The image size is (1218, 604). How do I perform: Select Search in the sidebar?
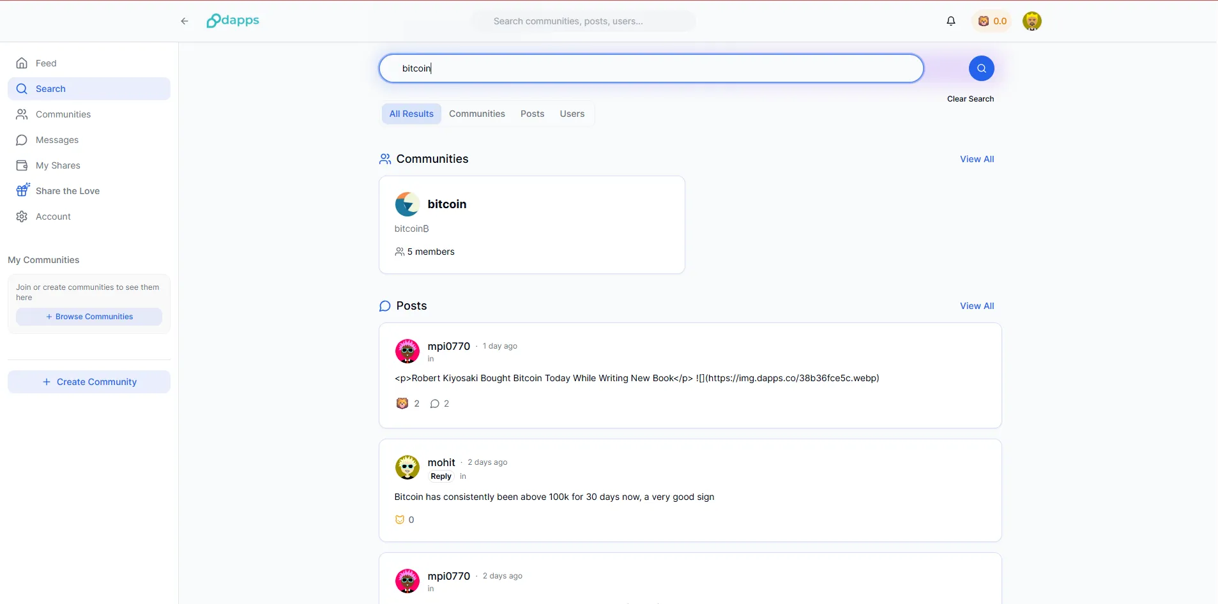coord(89,89)
